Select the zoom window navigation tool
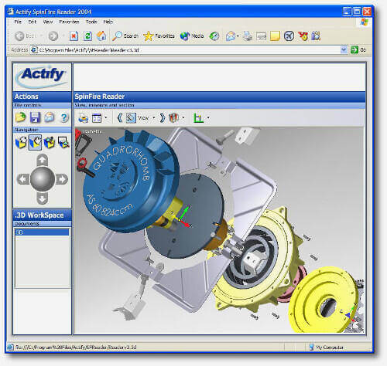 (63, 142)
